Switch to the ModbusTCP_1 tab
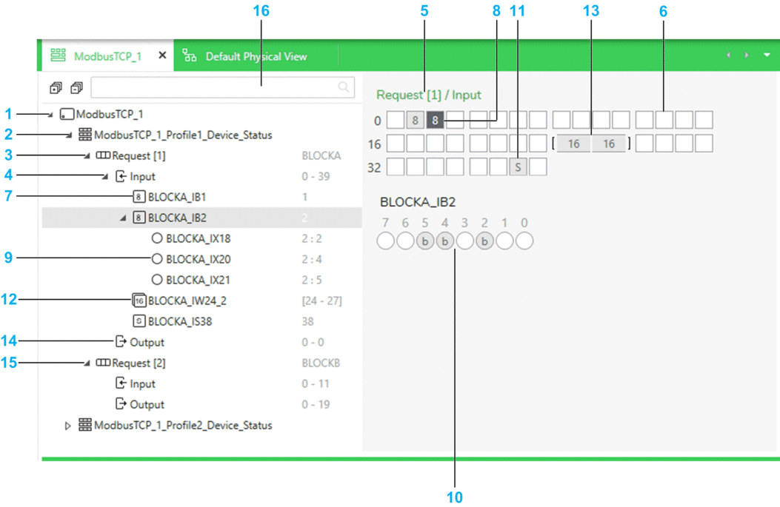 107,56
